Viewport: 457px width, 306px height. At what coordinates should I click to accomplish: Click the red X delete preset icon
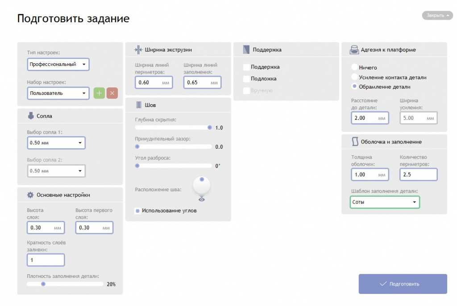click(x=112, y=93)
